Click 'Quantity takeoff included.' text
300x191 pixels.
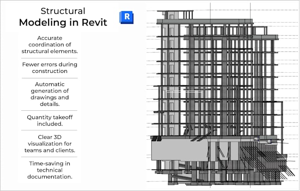[x=50, y=120]
